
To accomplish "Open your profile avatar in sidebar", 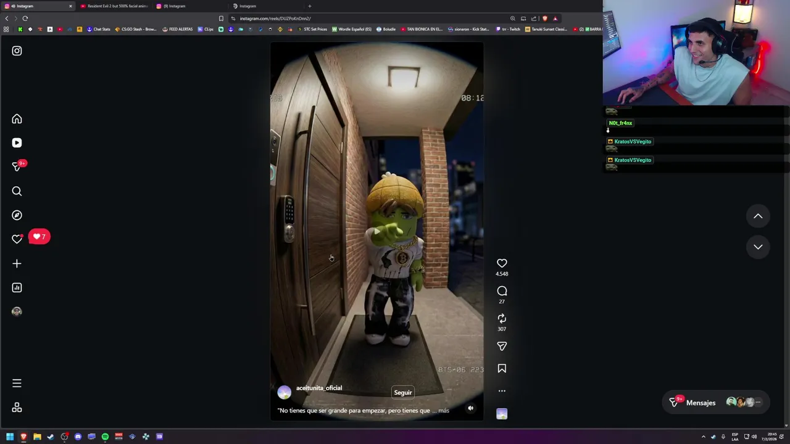I will coord(17,311).
